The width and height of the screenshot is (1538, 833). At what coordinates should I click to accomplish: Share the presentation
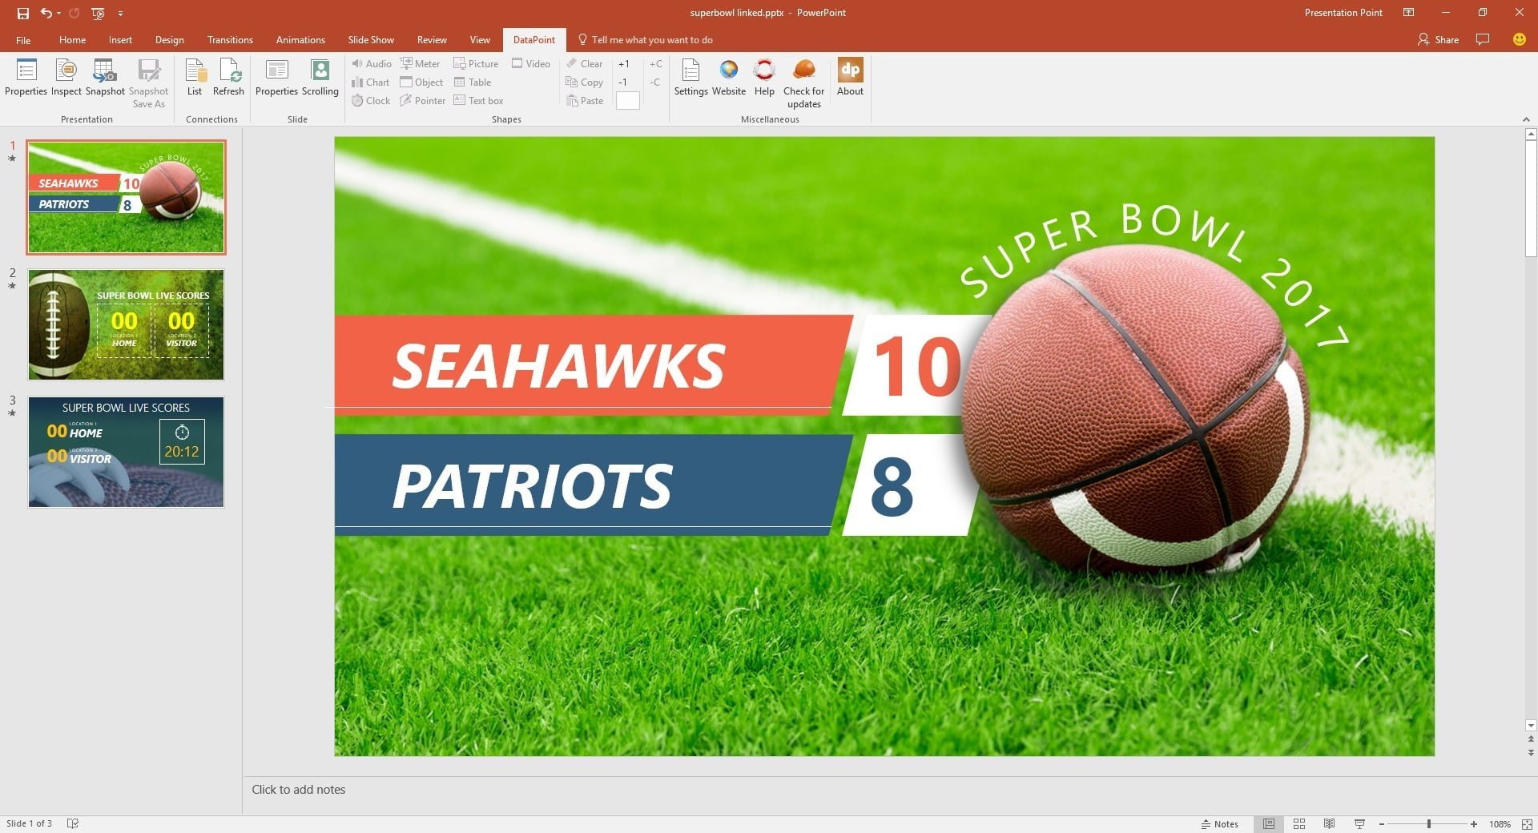pyautogui.click(x=1438, y=39)
